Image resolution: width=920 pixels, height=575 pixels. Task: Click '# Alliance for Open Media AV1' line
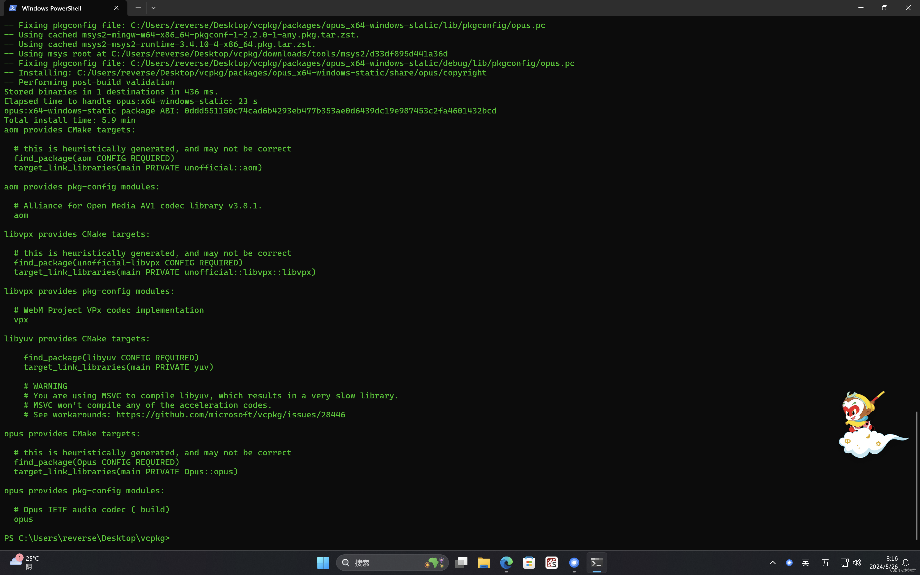138,206
